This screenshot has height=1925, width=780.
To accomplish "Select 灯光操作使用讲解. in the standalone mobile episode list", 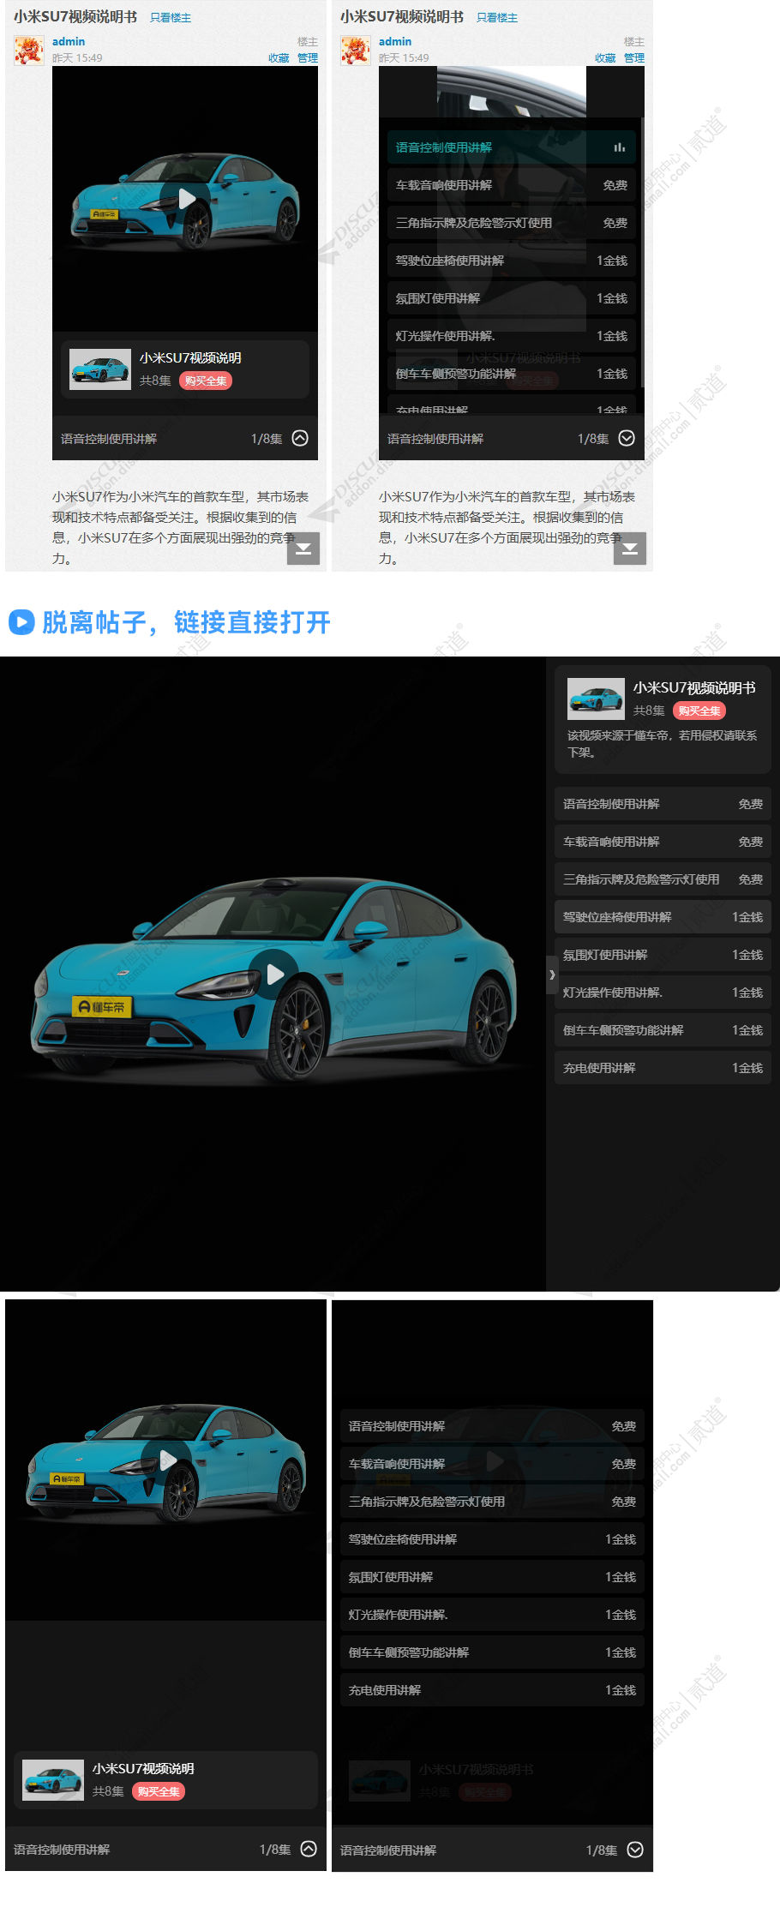I will (492, 1615).
